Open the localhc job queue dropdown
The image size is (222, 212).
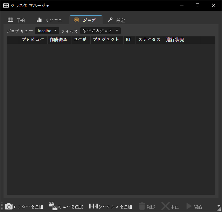click(47, 30)
